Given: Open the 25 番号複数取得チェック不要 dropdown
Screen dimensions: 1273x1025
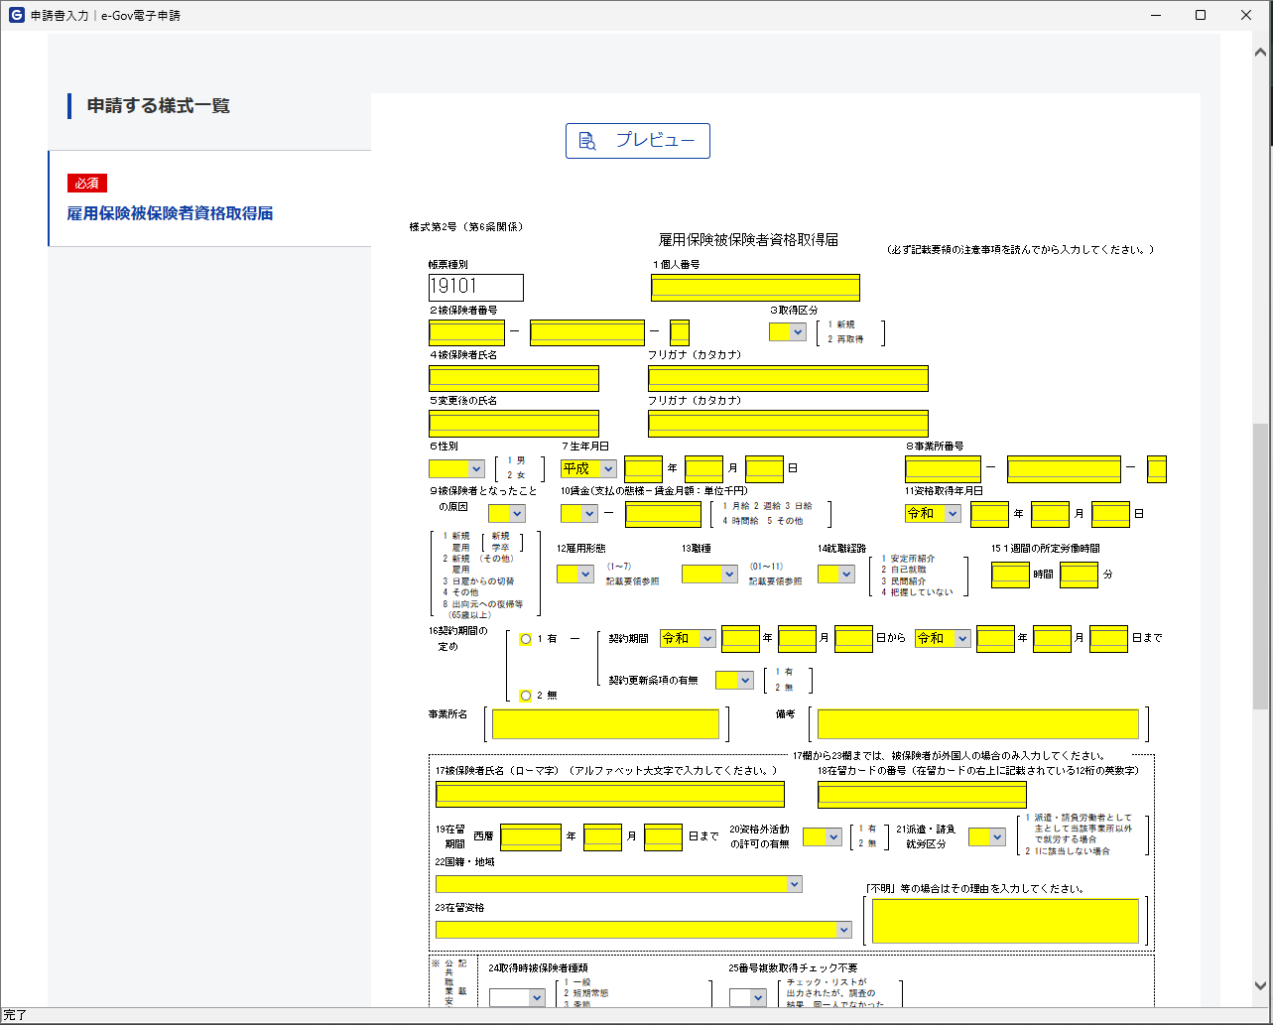Looking at the screenshot, I should point(747,997).
